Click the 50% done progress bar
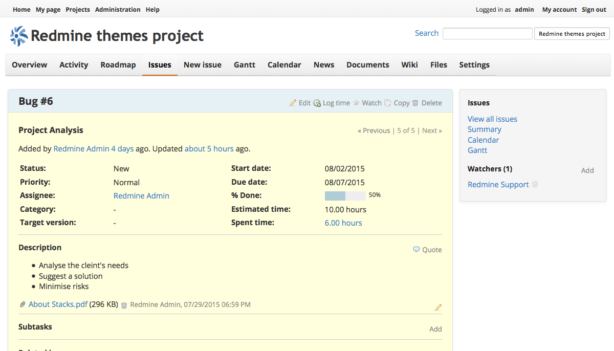Image resolution: width=614 pixels, height=351 pixels. (x=345, y=196)
